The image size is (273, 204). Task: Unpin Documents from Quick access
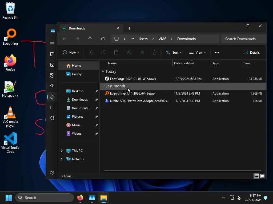(97, 108)
